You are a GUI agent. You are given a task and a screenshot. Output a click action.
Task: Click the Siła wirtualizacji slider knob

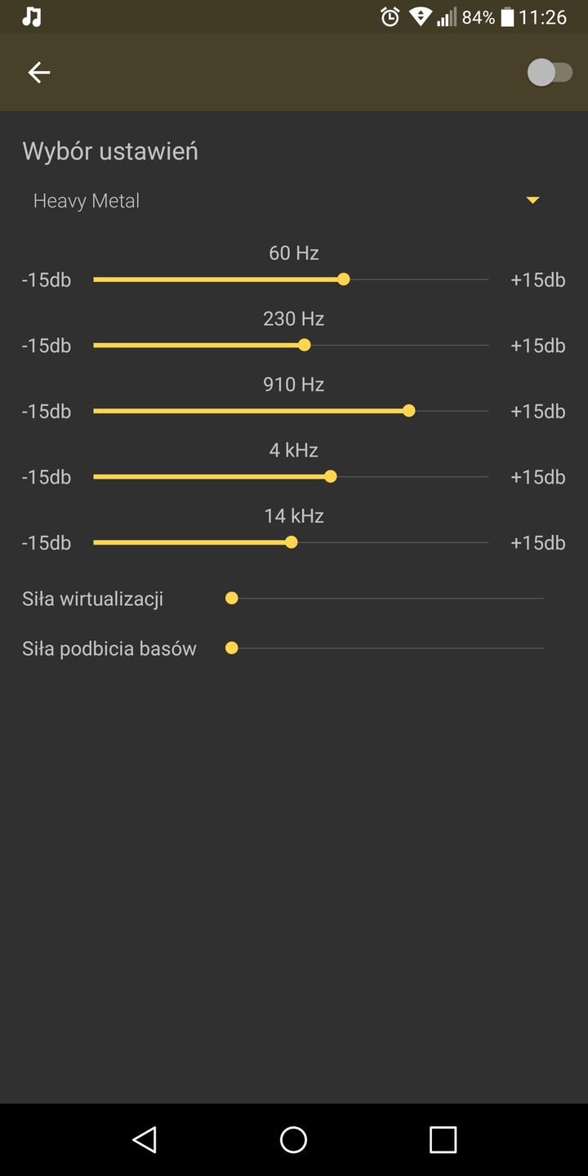coord(232,599)
